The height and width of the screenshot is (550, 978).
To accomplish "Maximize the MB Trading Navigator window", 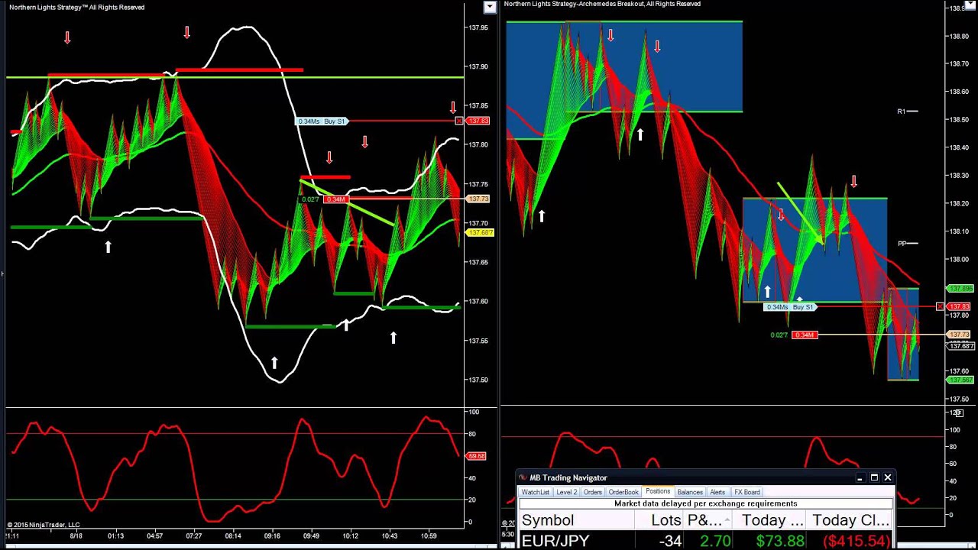I will click(x=874, y=477).
